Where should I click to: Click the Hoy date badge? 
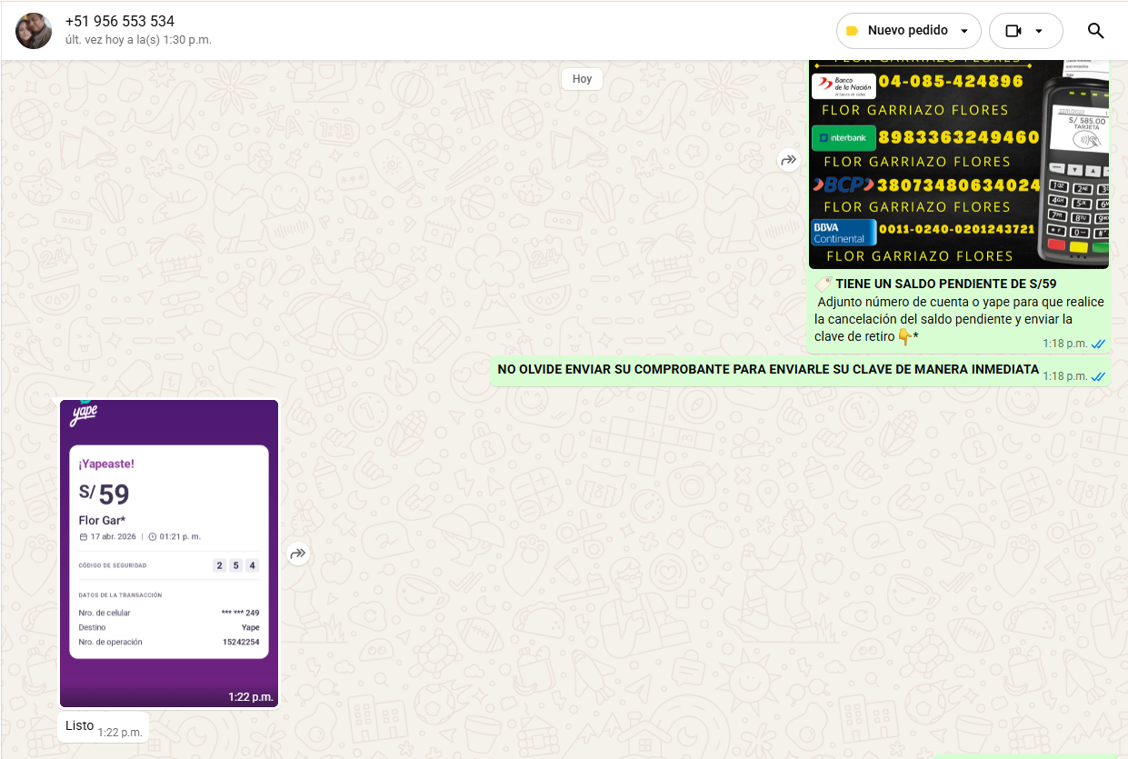coord(582,79)
